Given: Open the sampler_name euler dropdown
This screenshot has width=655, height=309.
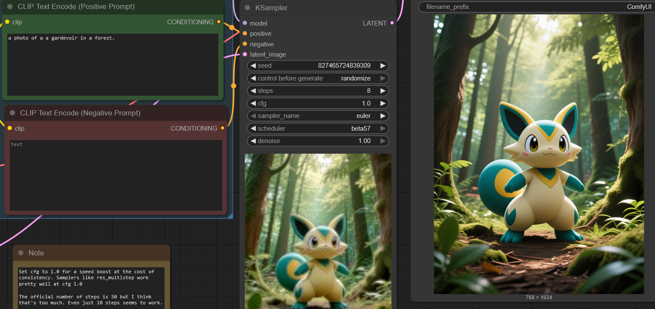Looking at the screenshot, I should coord(318,116).
